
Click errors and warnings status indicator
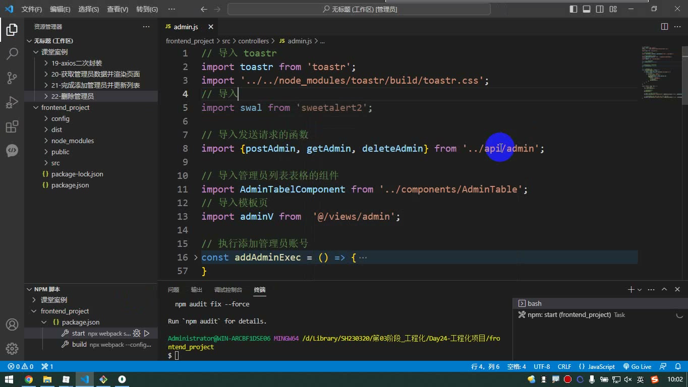20,366
